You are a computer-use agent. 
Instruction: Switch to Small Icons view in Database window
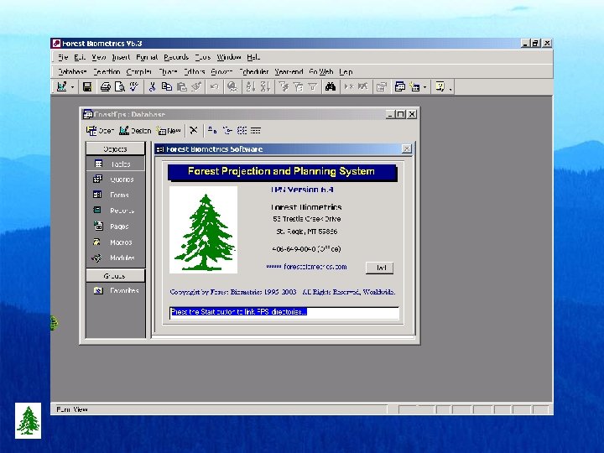tap(227, 131)
